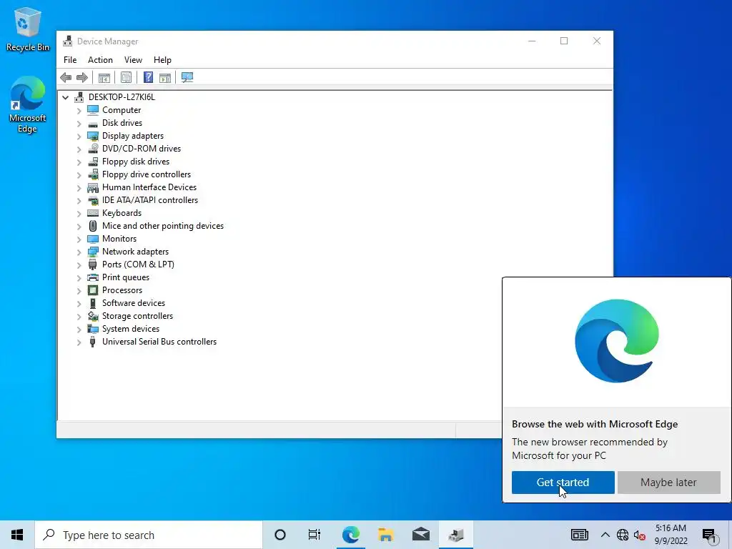The image size is (732, 549).
Task: Open Microsoft Edge from the taskbar
Action: coord(350,535)
